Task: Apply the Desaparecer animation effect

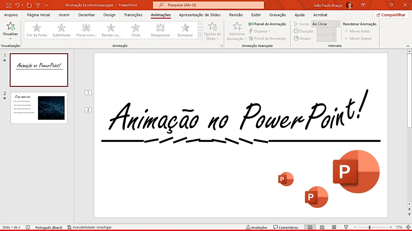Action: click(x=160, y=30)
